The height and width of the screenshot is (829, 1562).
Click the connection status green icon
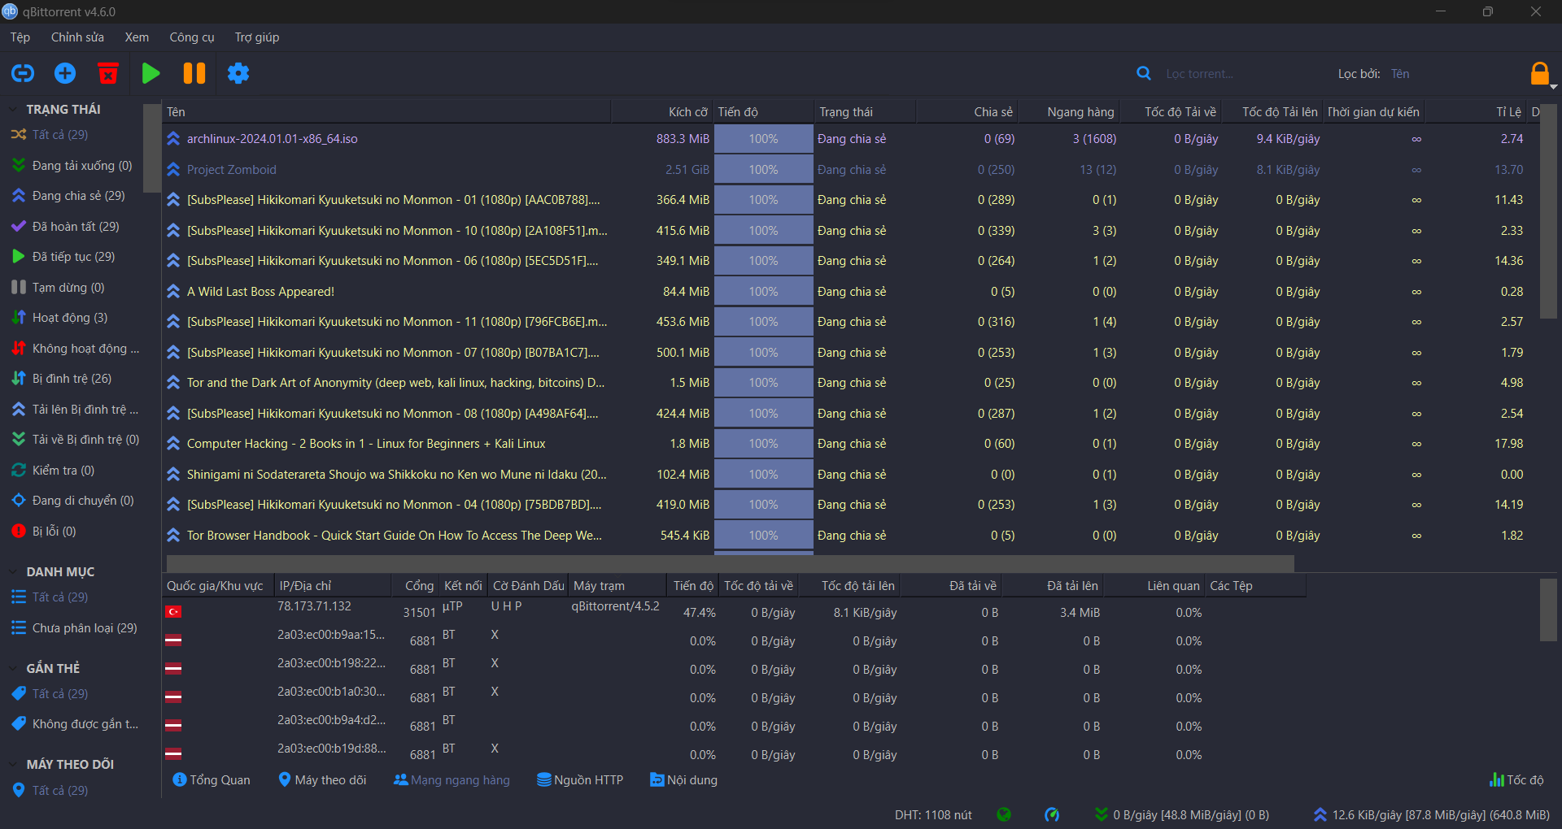[x=1004, y=814]
